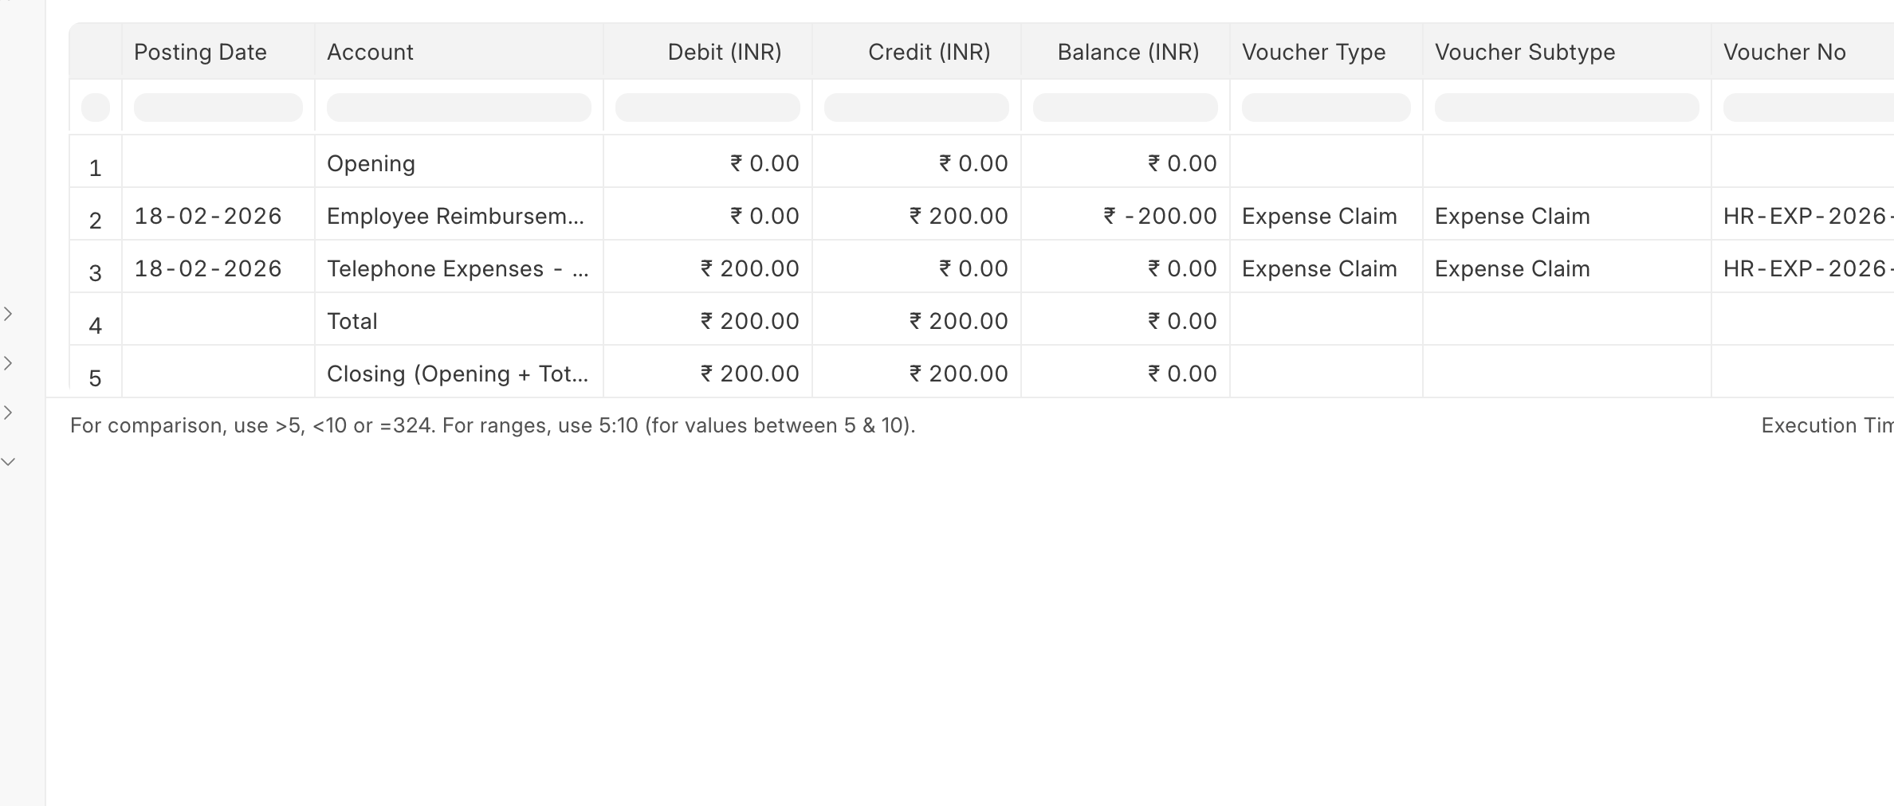Viewport: 1894px width, 806px height.
Task: Click the Debit (INR) column header
Action: (724, 53)
